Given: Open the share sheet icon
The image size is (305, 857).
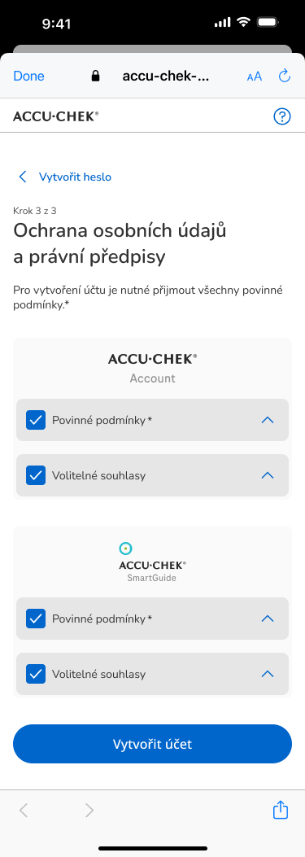Looking at the screenshot, I should [x=281, y=810].
